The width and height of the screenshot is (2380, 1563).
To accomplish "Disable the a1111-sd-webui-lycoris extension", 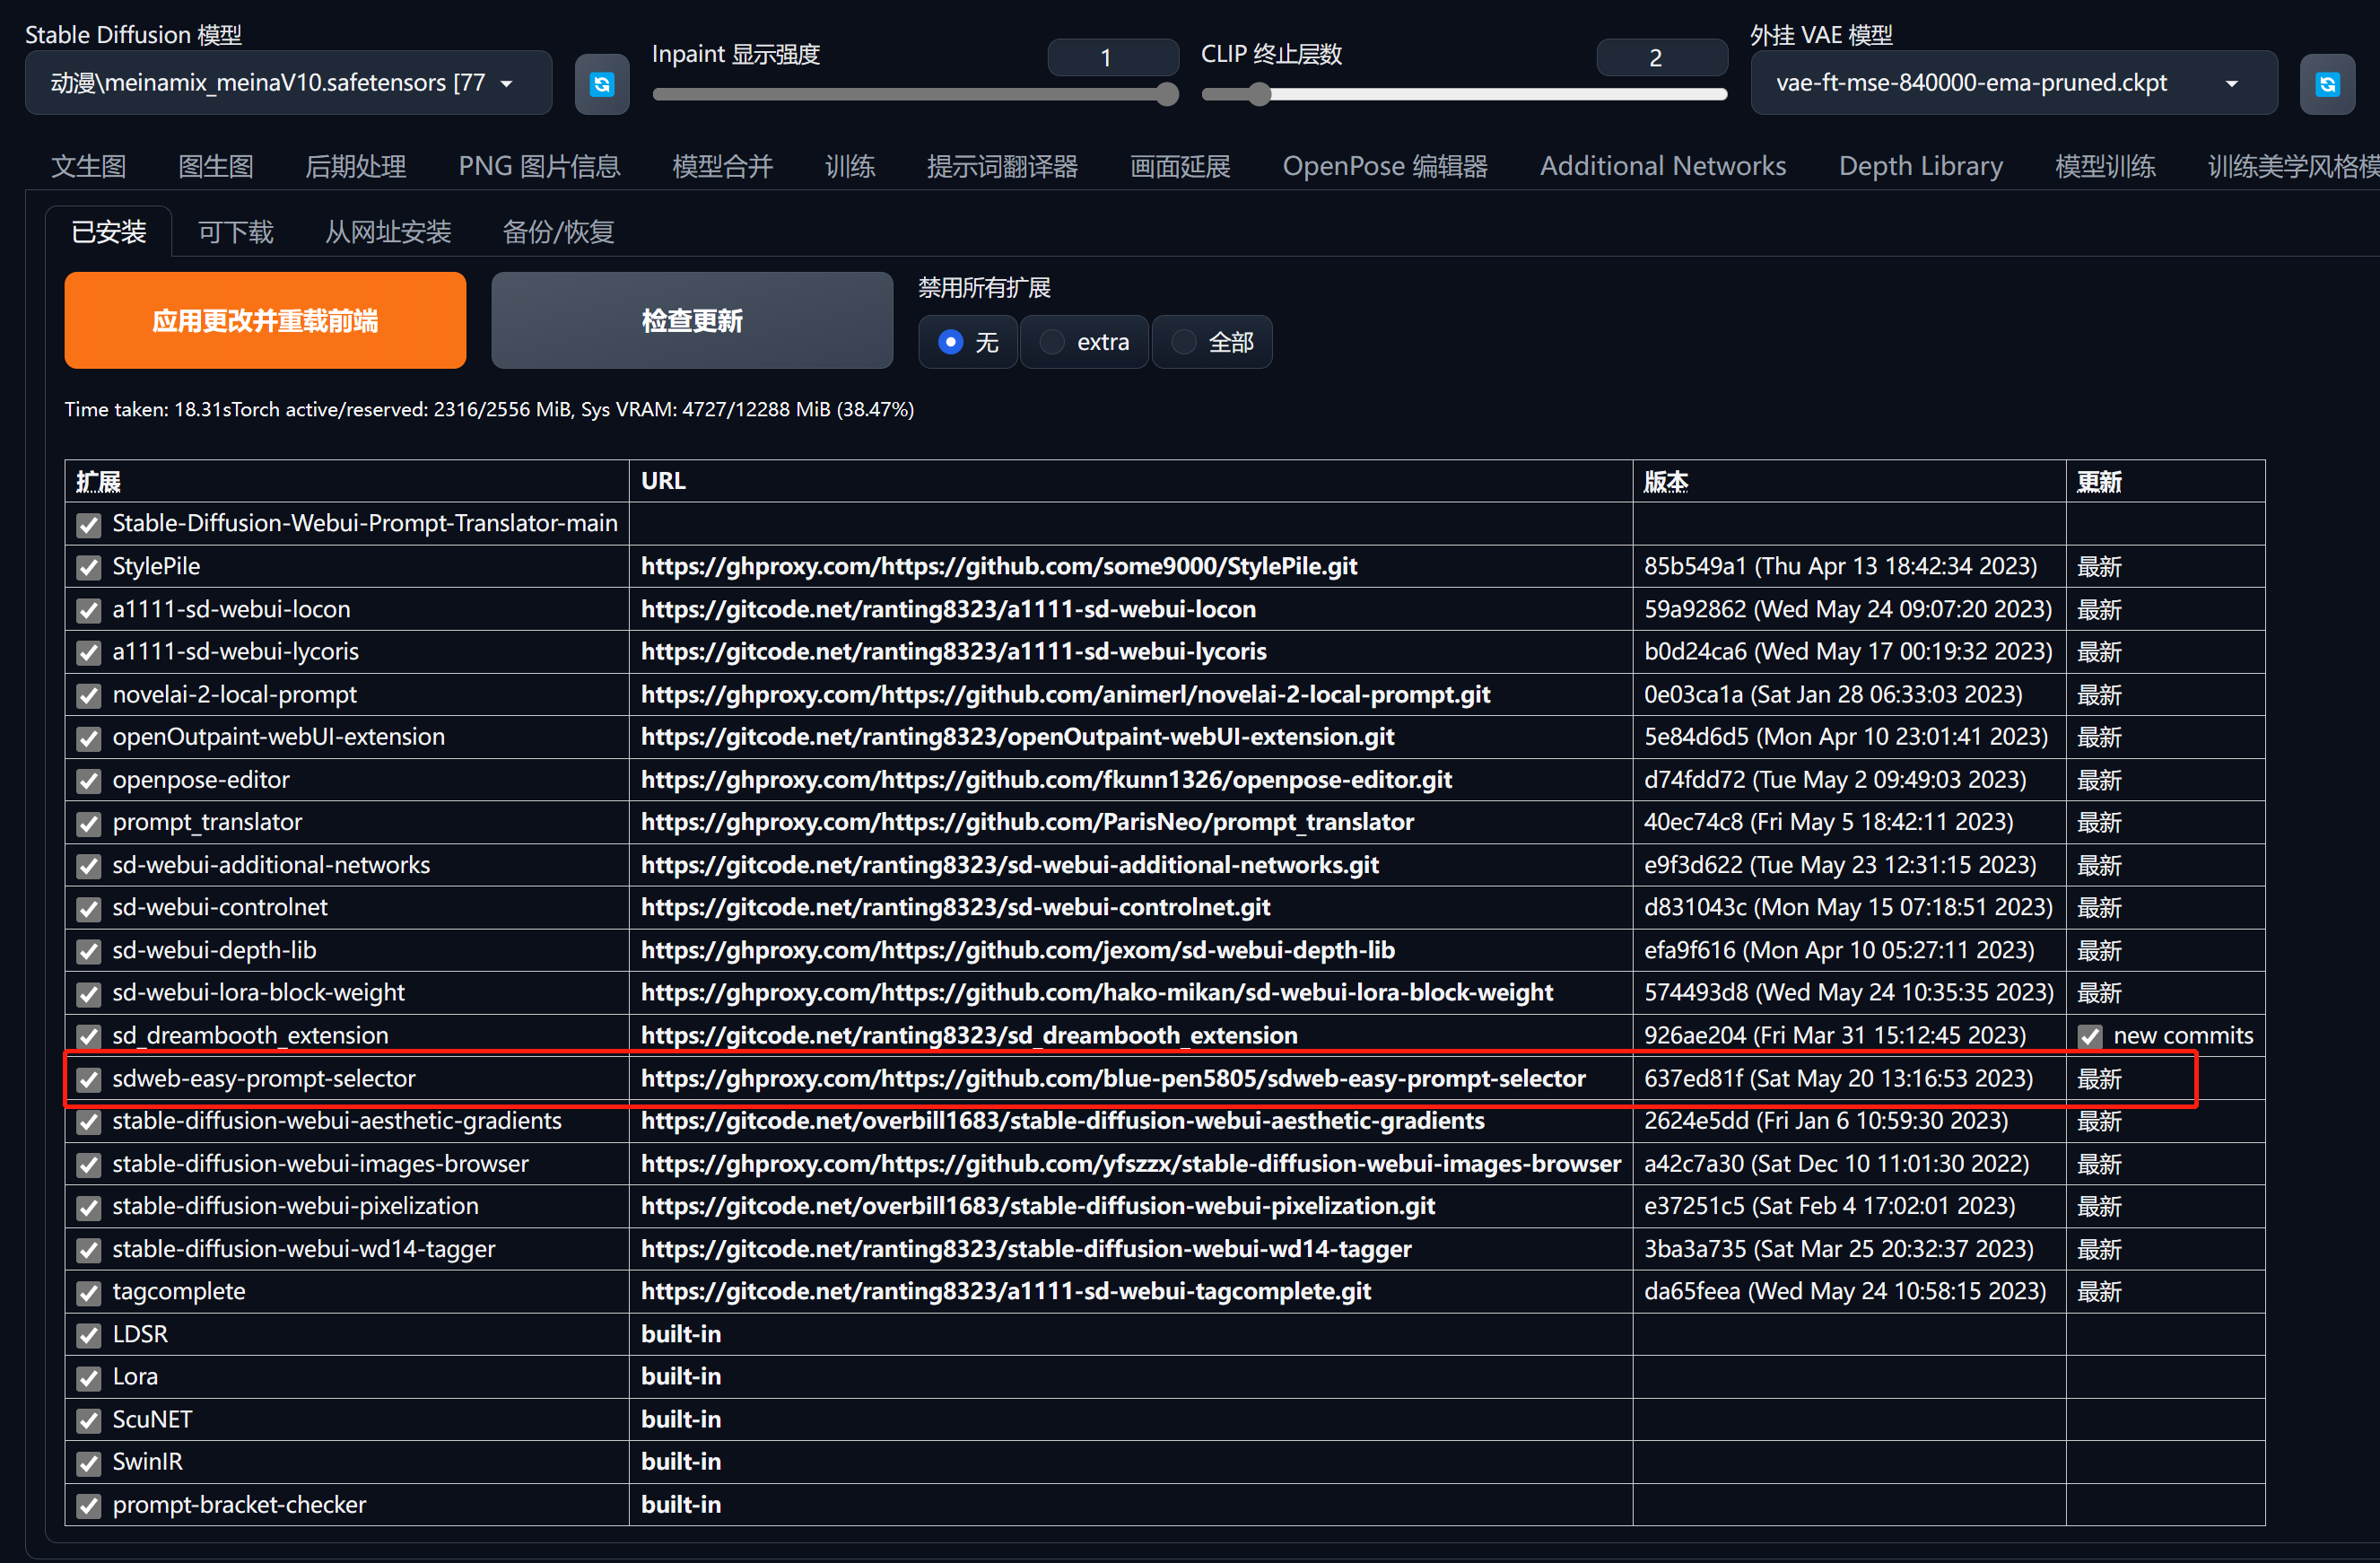I will click(89, 653).
